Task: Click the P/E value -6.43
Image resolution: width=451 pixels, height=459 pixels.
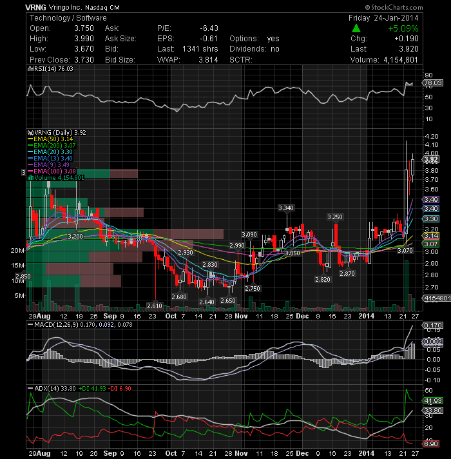Action: point(209,28)
